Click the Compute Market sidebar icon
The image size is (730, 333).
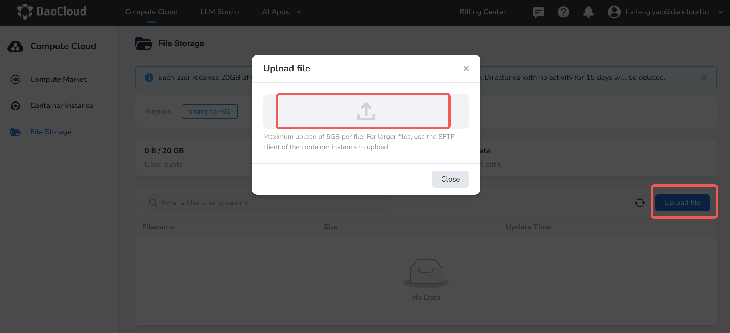tap(15, 79)
